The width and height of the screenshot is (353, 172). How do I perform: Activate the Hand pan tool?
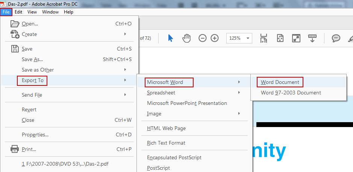pyautogui.click(x=186, y=38)
